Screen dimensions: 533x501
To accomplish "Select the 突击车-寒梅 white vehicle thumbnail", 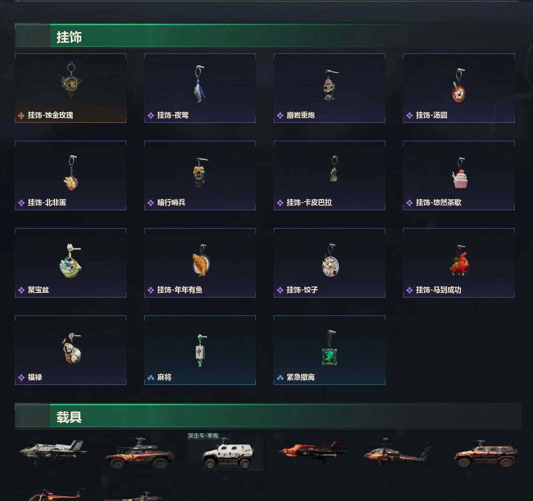I will click(x=226, y=452).
